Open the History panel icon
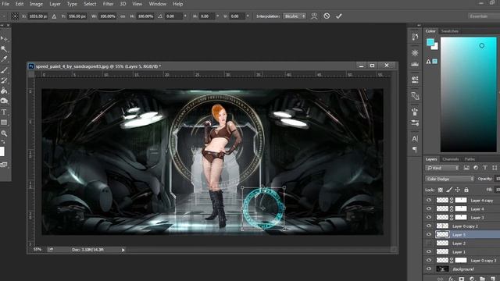The width and height of the screenshot is (500, 281). click(415, 37)
